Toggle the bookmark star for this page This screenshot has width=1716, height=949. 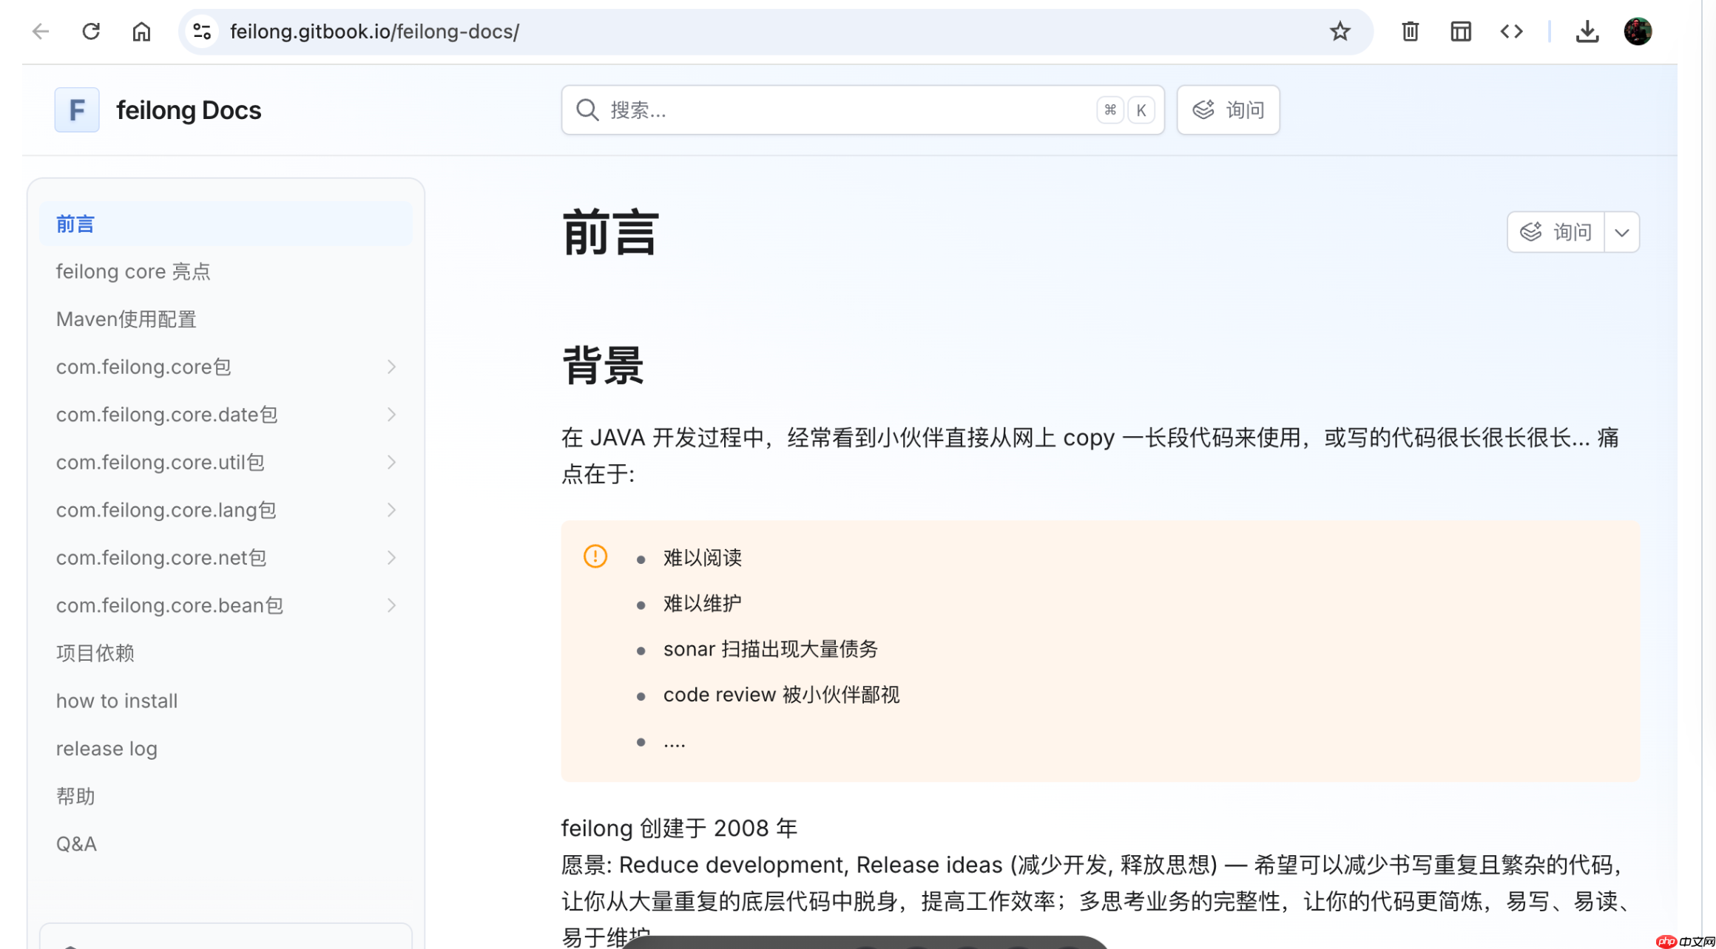point(1340,31)
